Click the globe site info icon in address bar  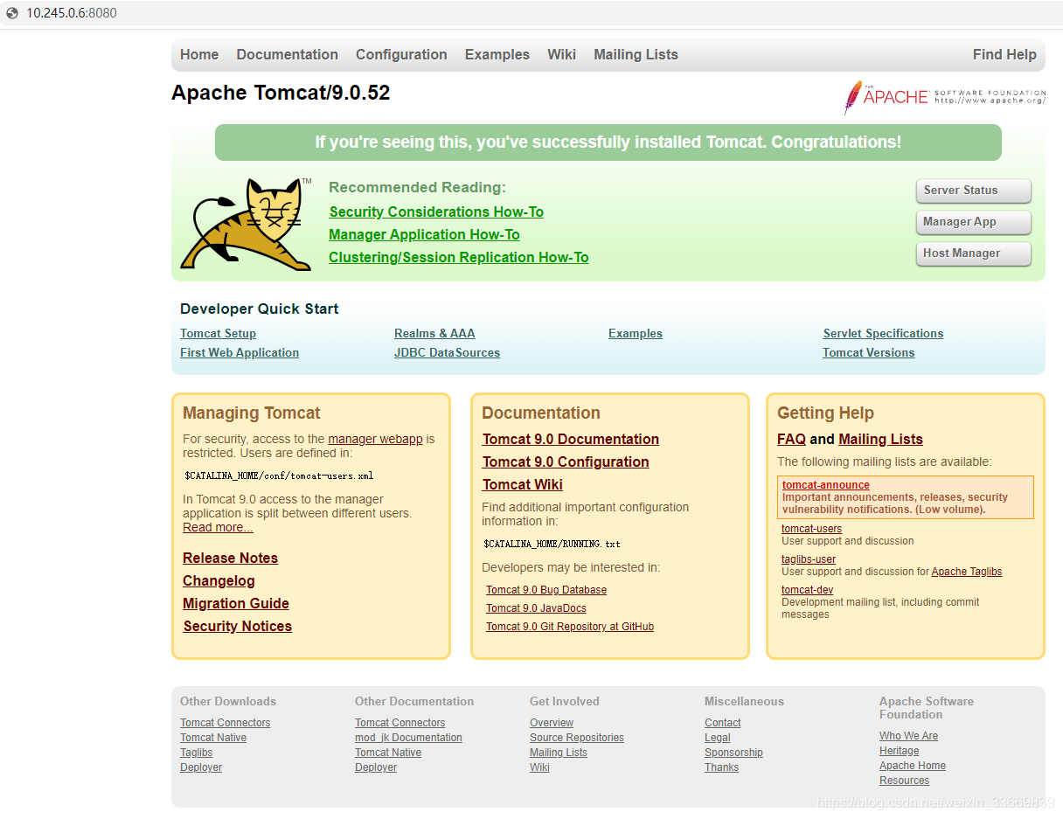[x=12, y=13]
